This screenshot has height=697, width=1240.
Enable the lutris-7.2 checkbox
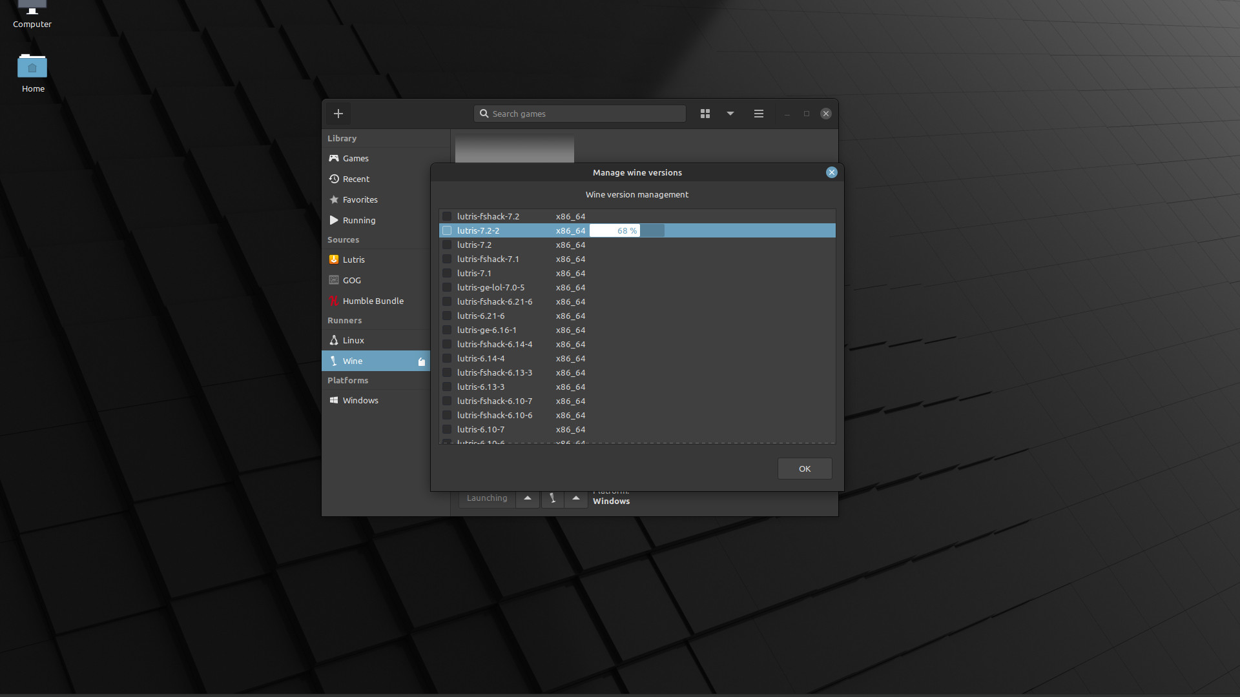coord(447,245)
